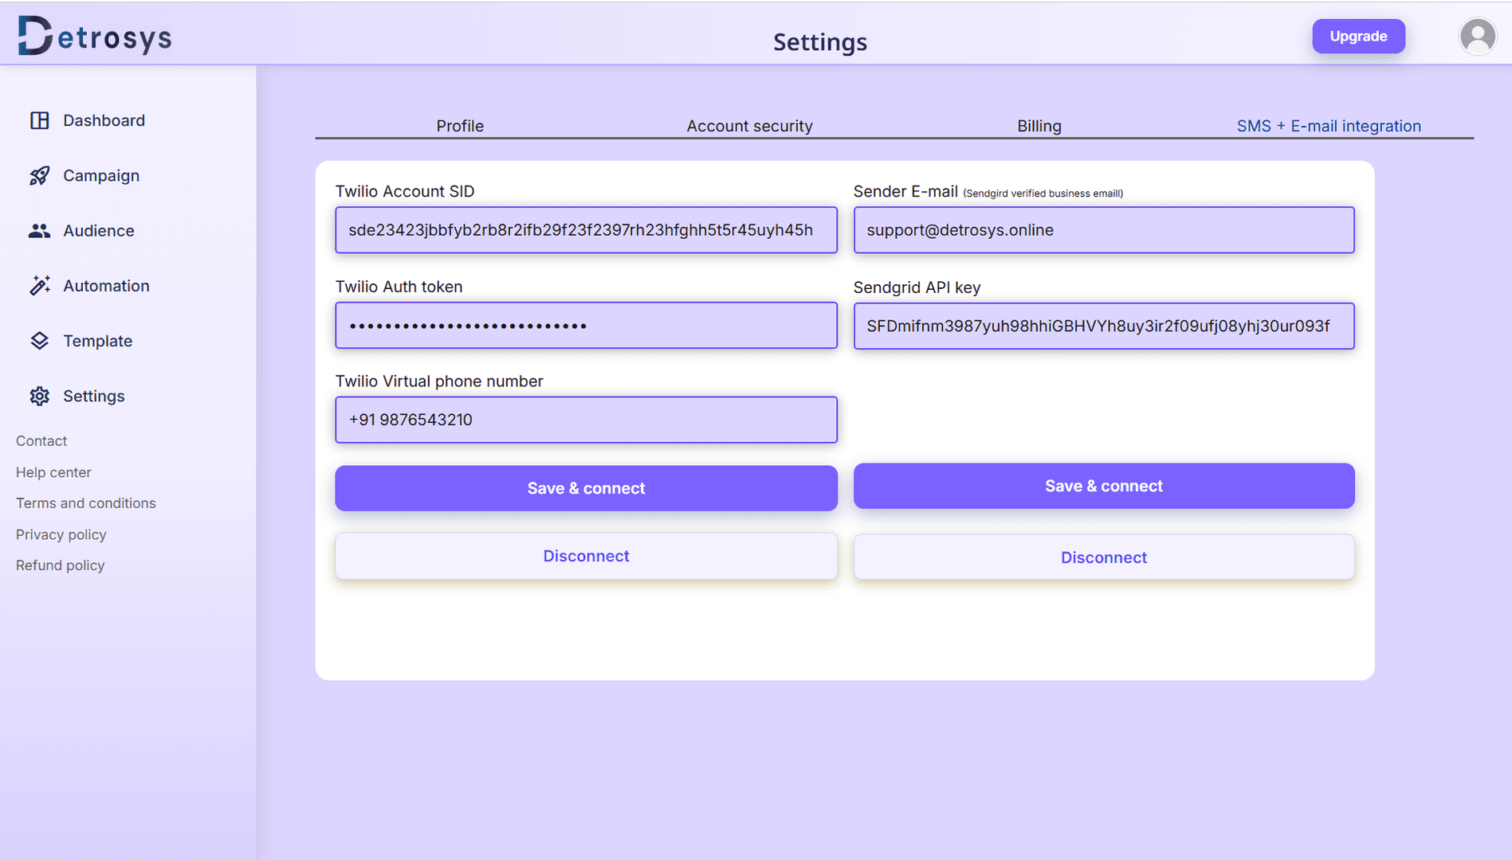Viewport: 1512px width, 860px height.
Task: Click the Upgrade button
Action: click(1358, 36)
